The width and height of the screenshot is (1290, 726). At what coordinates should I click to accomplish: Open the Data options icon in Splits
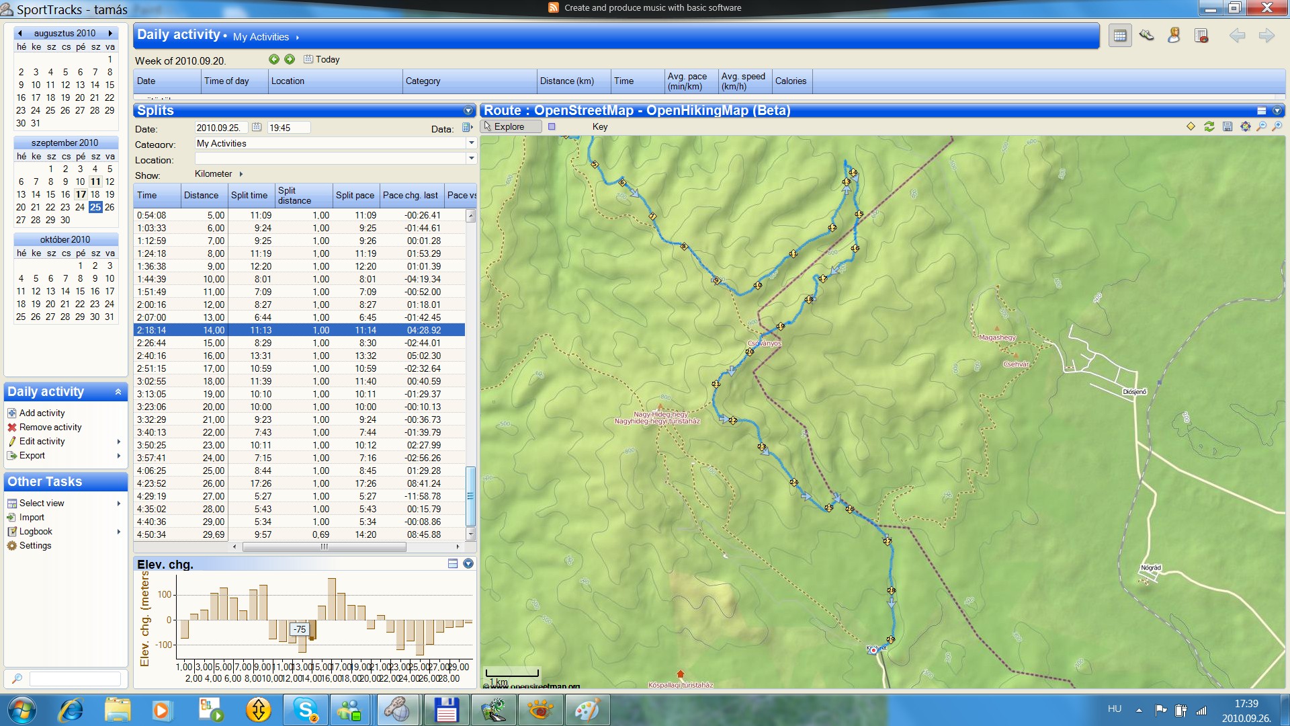[468, 128]
